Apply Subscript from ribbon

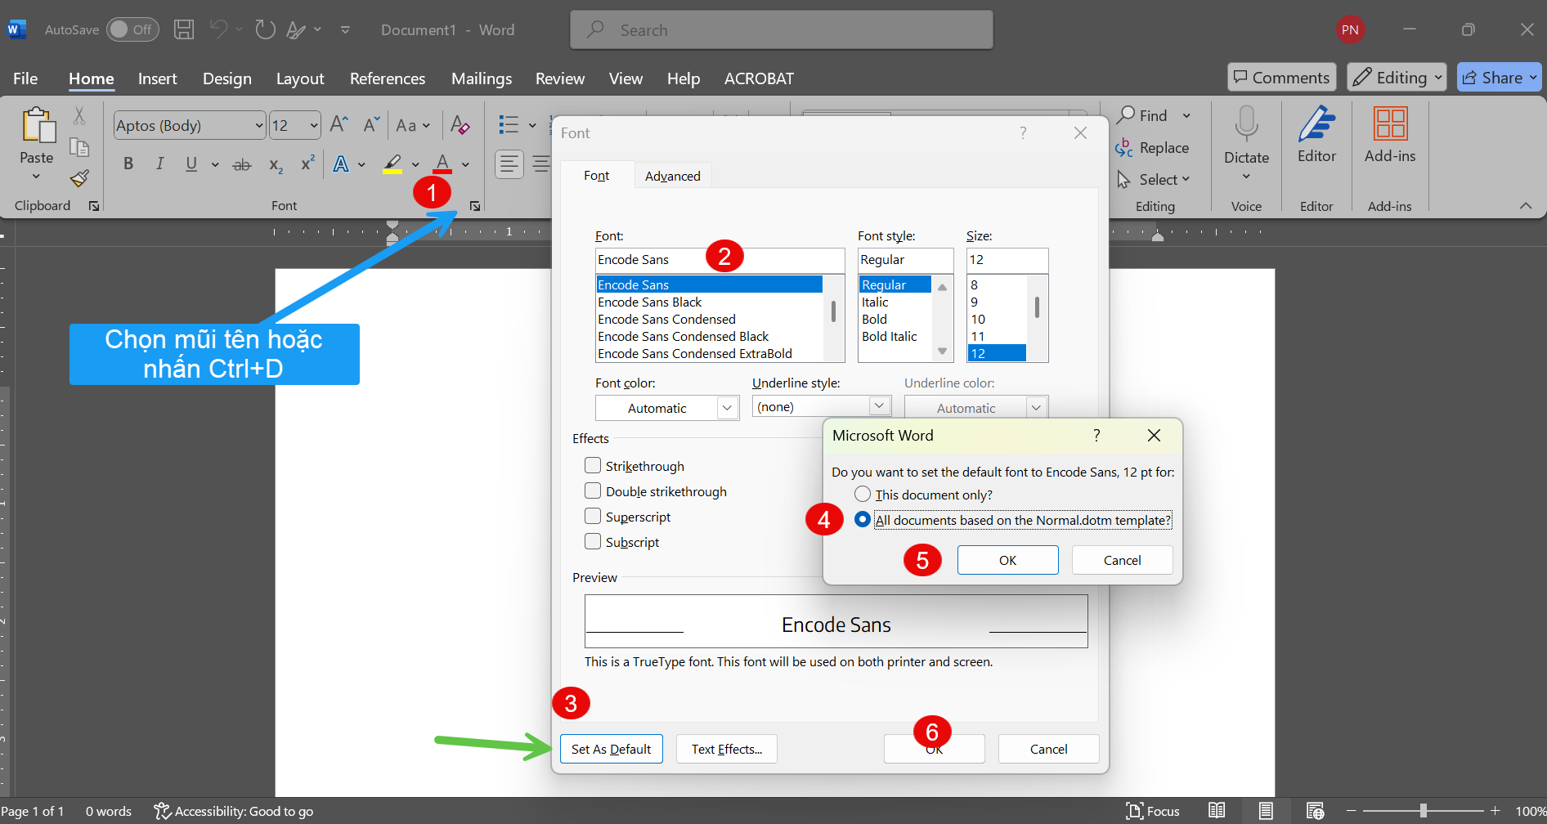pos(276,164)
